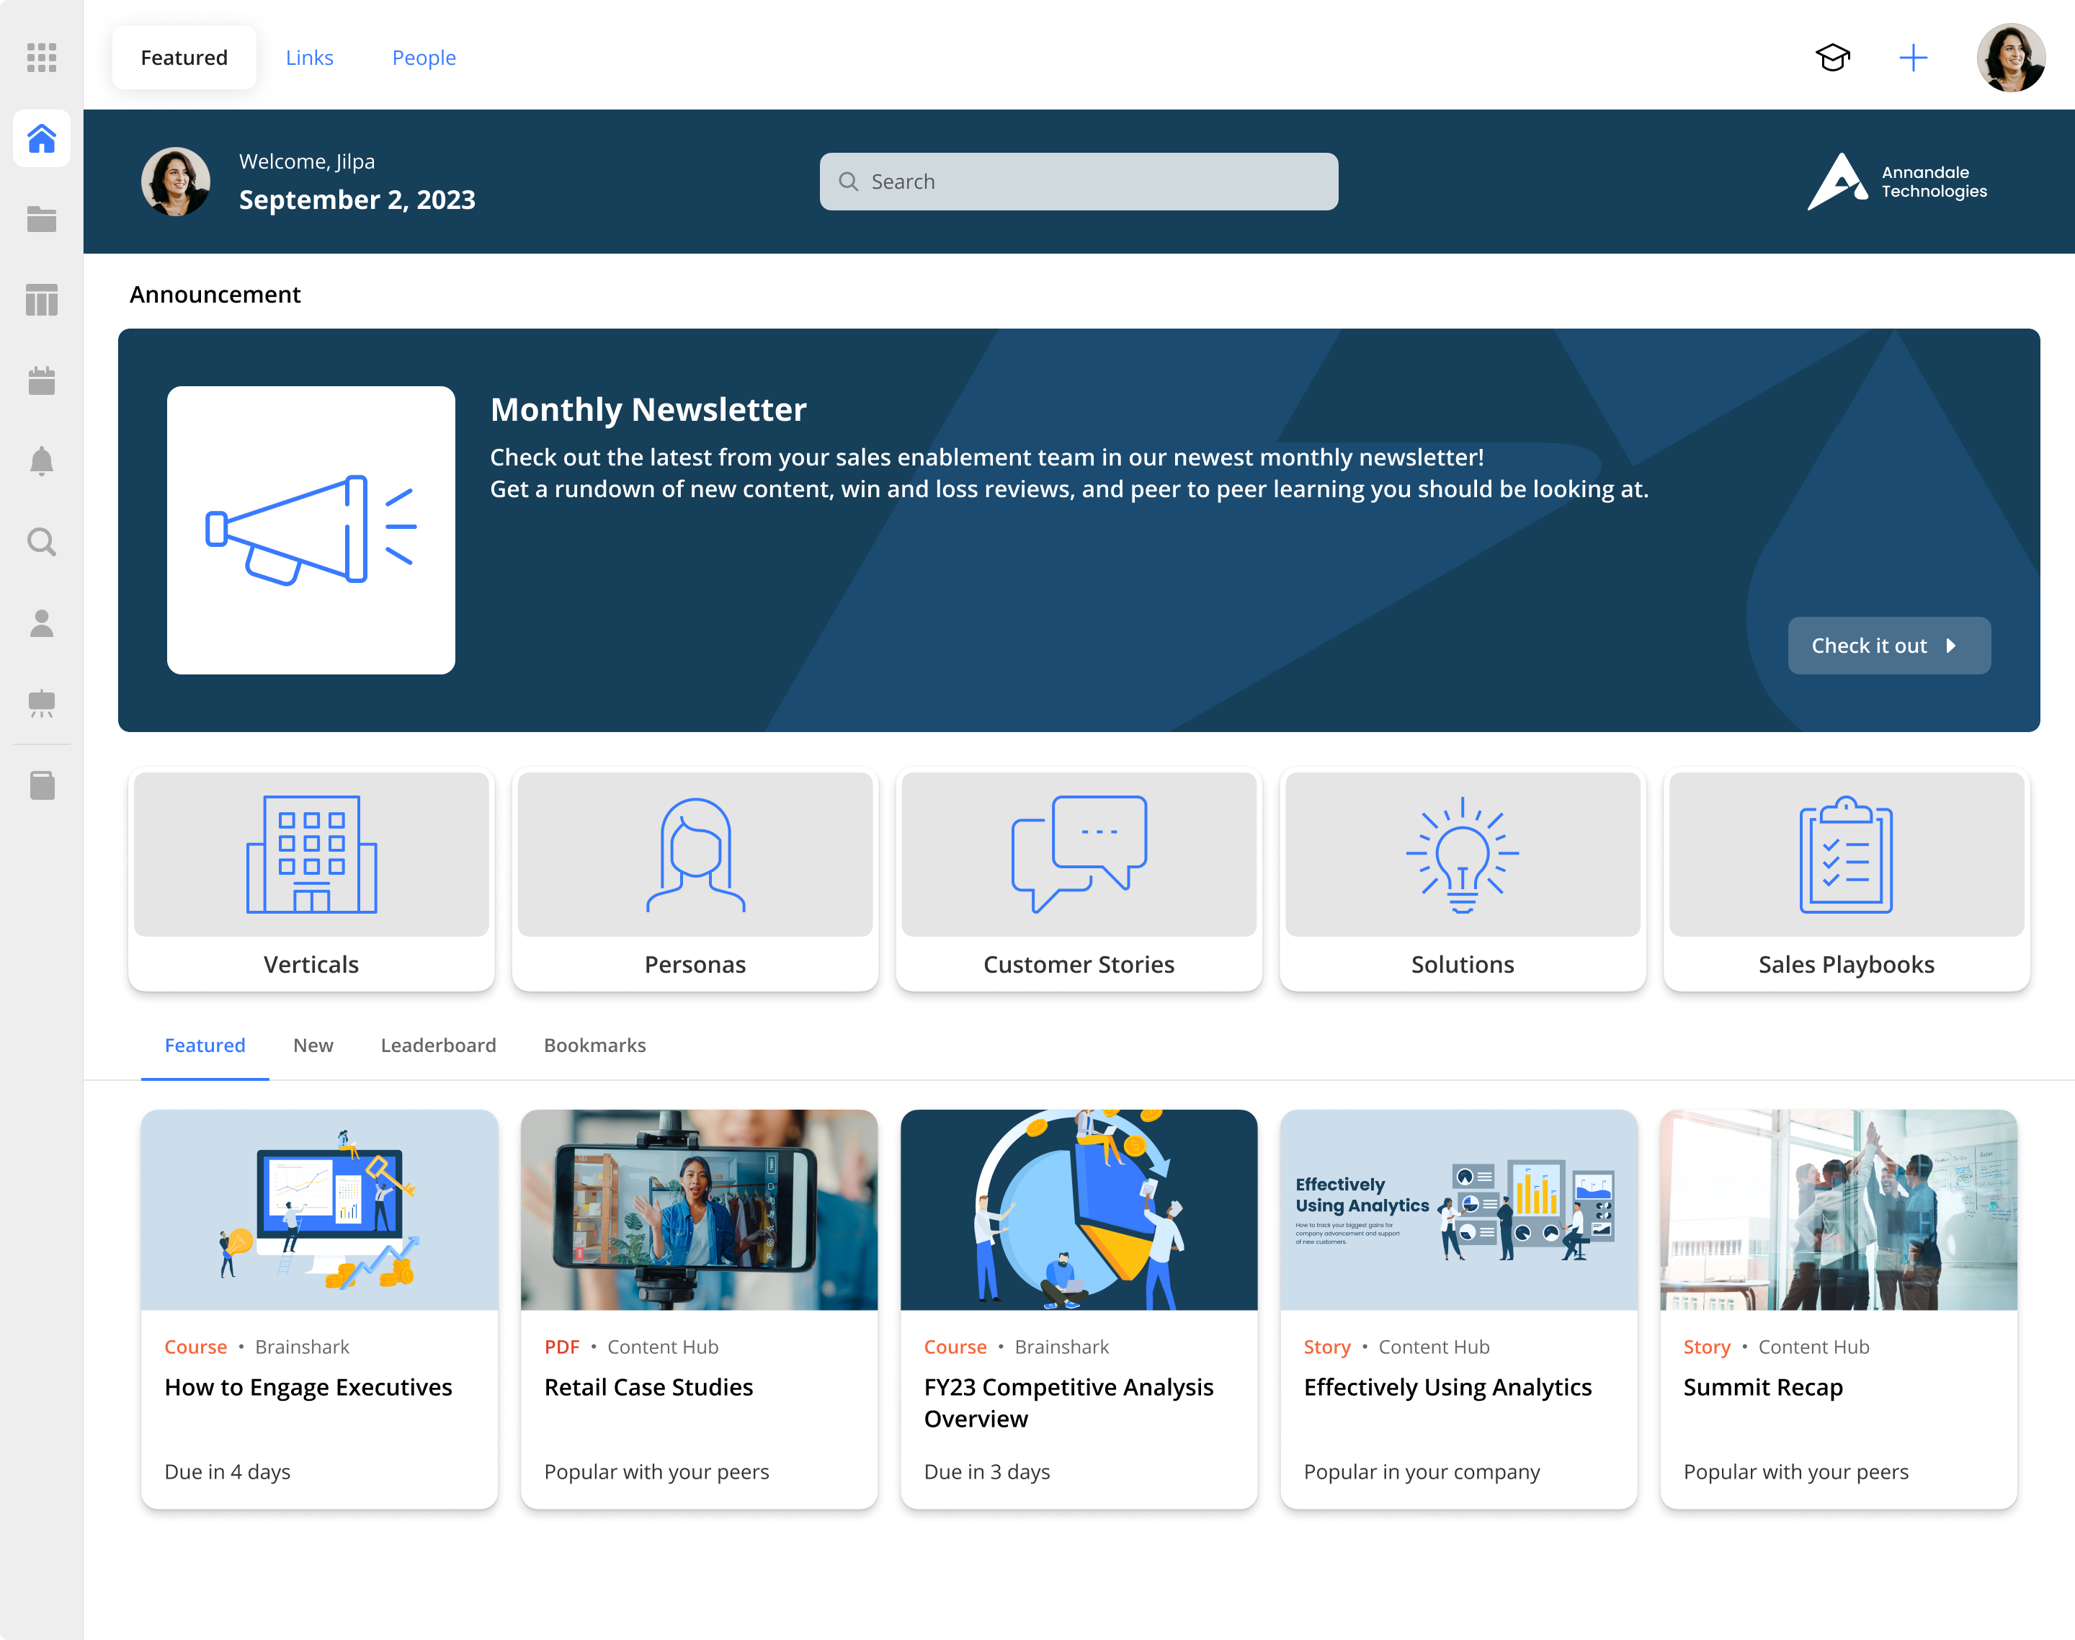Open the profile person icon in the sidebar
The image size is (2075, 1640).
tap(41, 624)
